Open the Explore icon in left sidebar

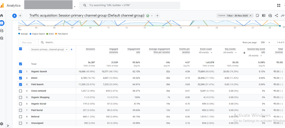2,31
